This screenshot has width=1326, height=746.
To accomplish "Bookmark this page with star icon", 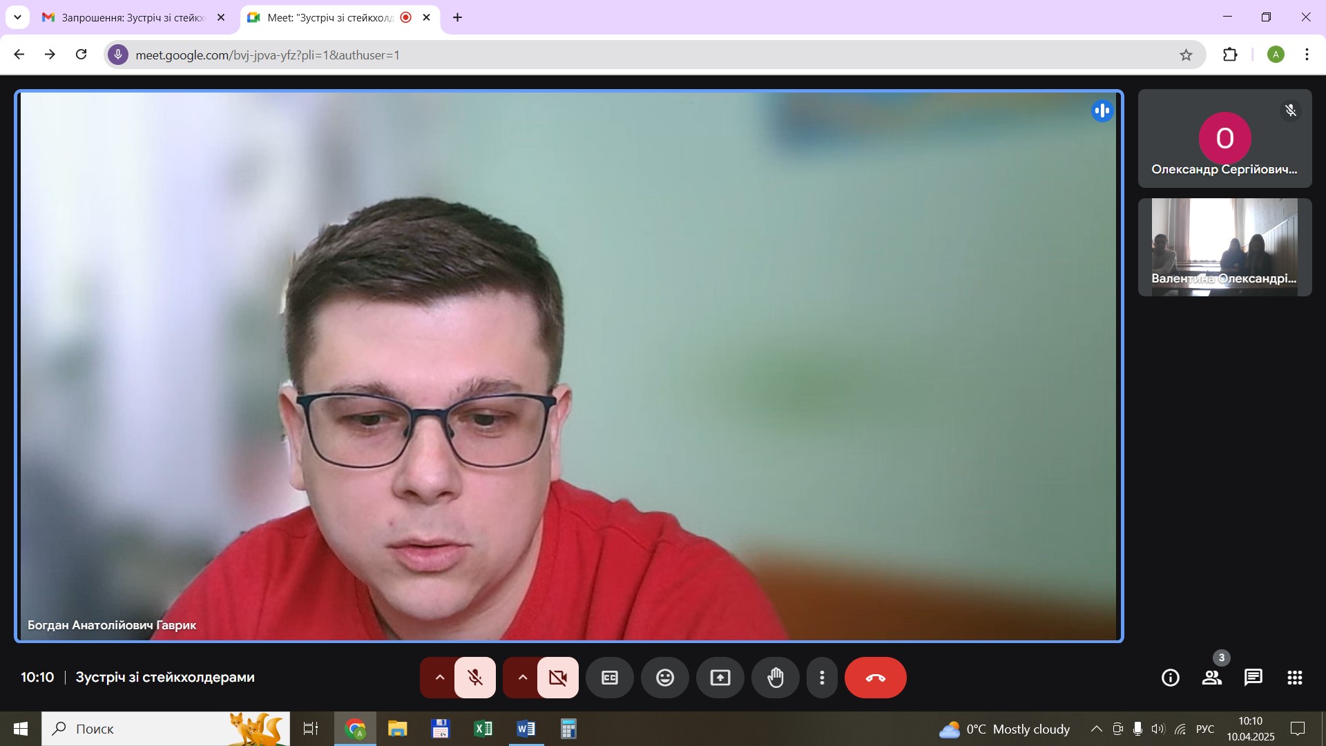I will [1186, 55].
